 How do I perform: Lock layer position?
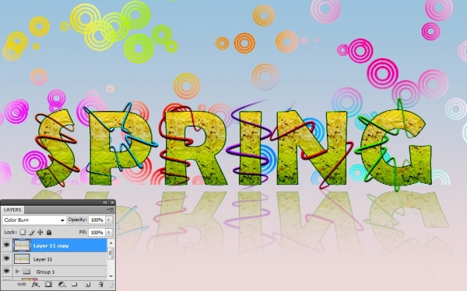[40, 232]
